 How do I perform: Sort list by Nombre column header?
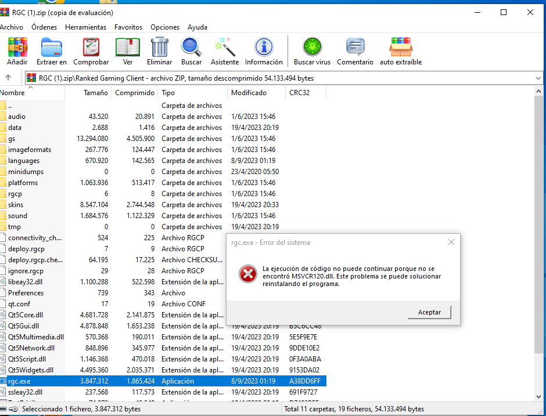pyautogui.click(x=32, y=92)
